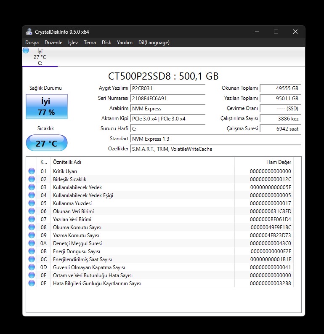Click the 27 °C temperature button
324x334 pixels.
(x=47, y=143)
